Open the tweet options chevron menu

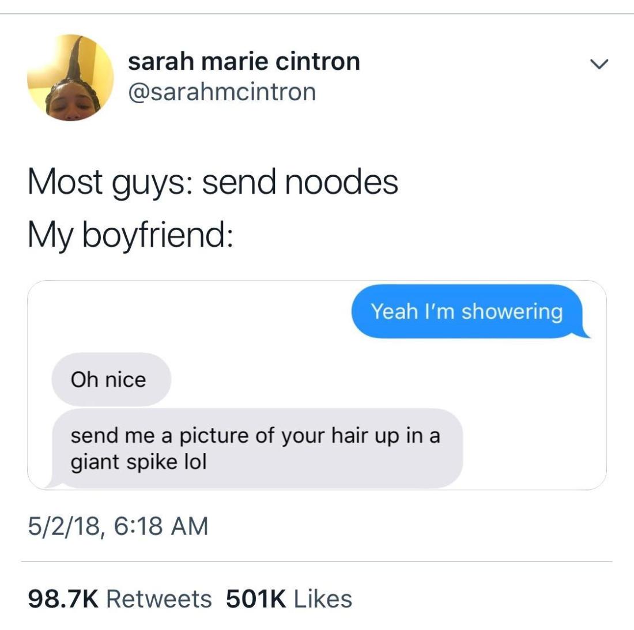(x=599, y=64)
